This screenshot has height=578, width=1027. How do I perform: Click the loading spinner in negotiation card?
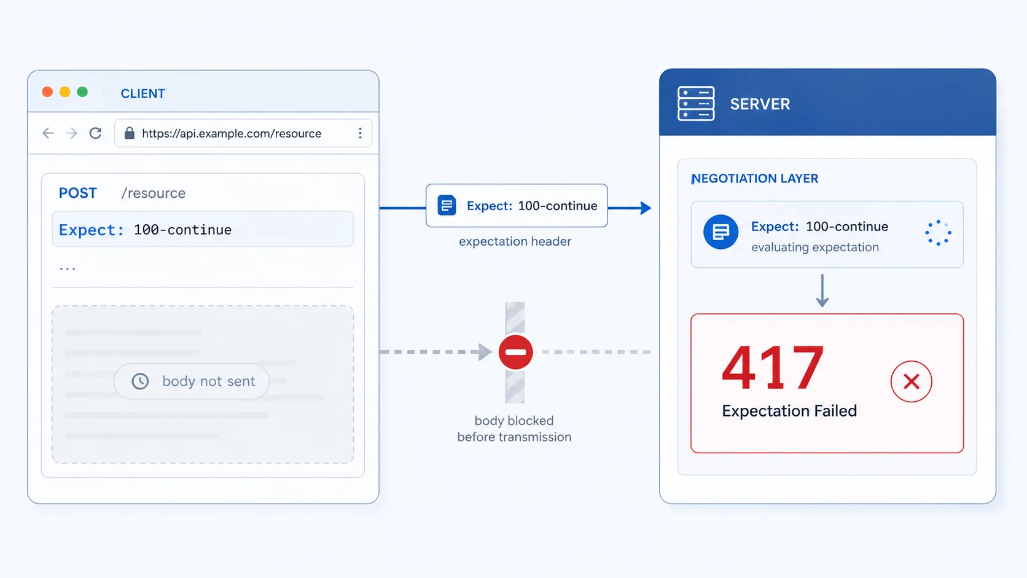click(x=938, y=233)
